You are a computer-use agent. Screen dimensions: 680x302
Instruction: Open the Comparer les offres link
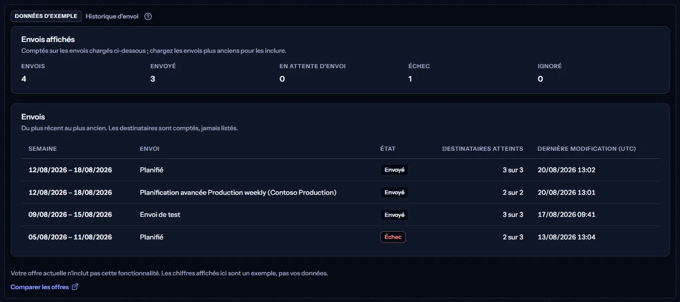[x=44, y=287]
